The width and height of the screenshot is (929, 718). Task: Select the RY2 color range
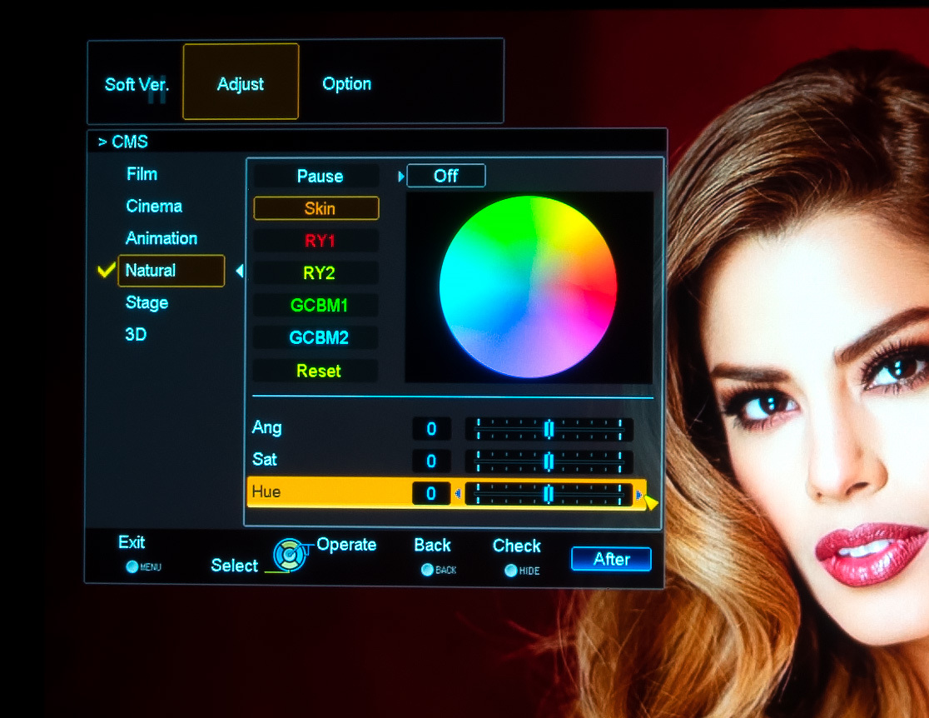coord(316,272)
